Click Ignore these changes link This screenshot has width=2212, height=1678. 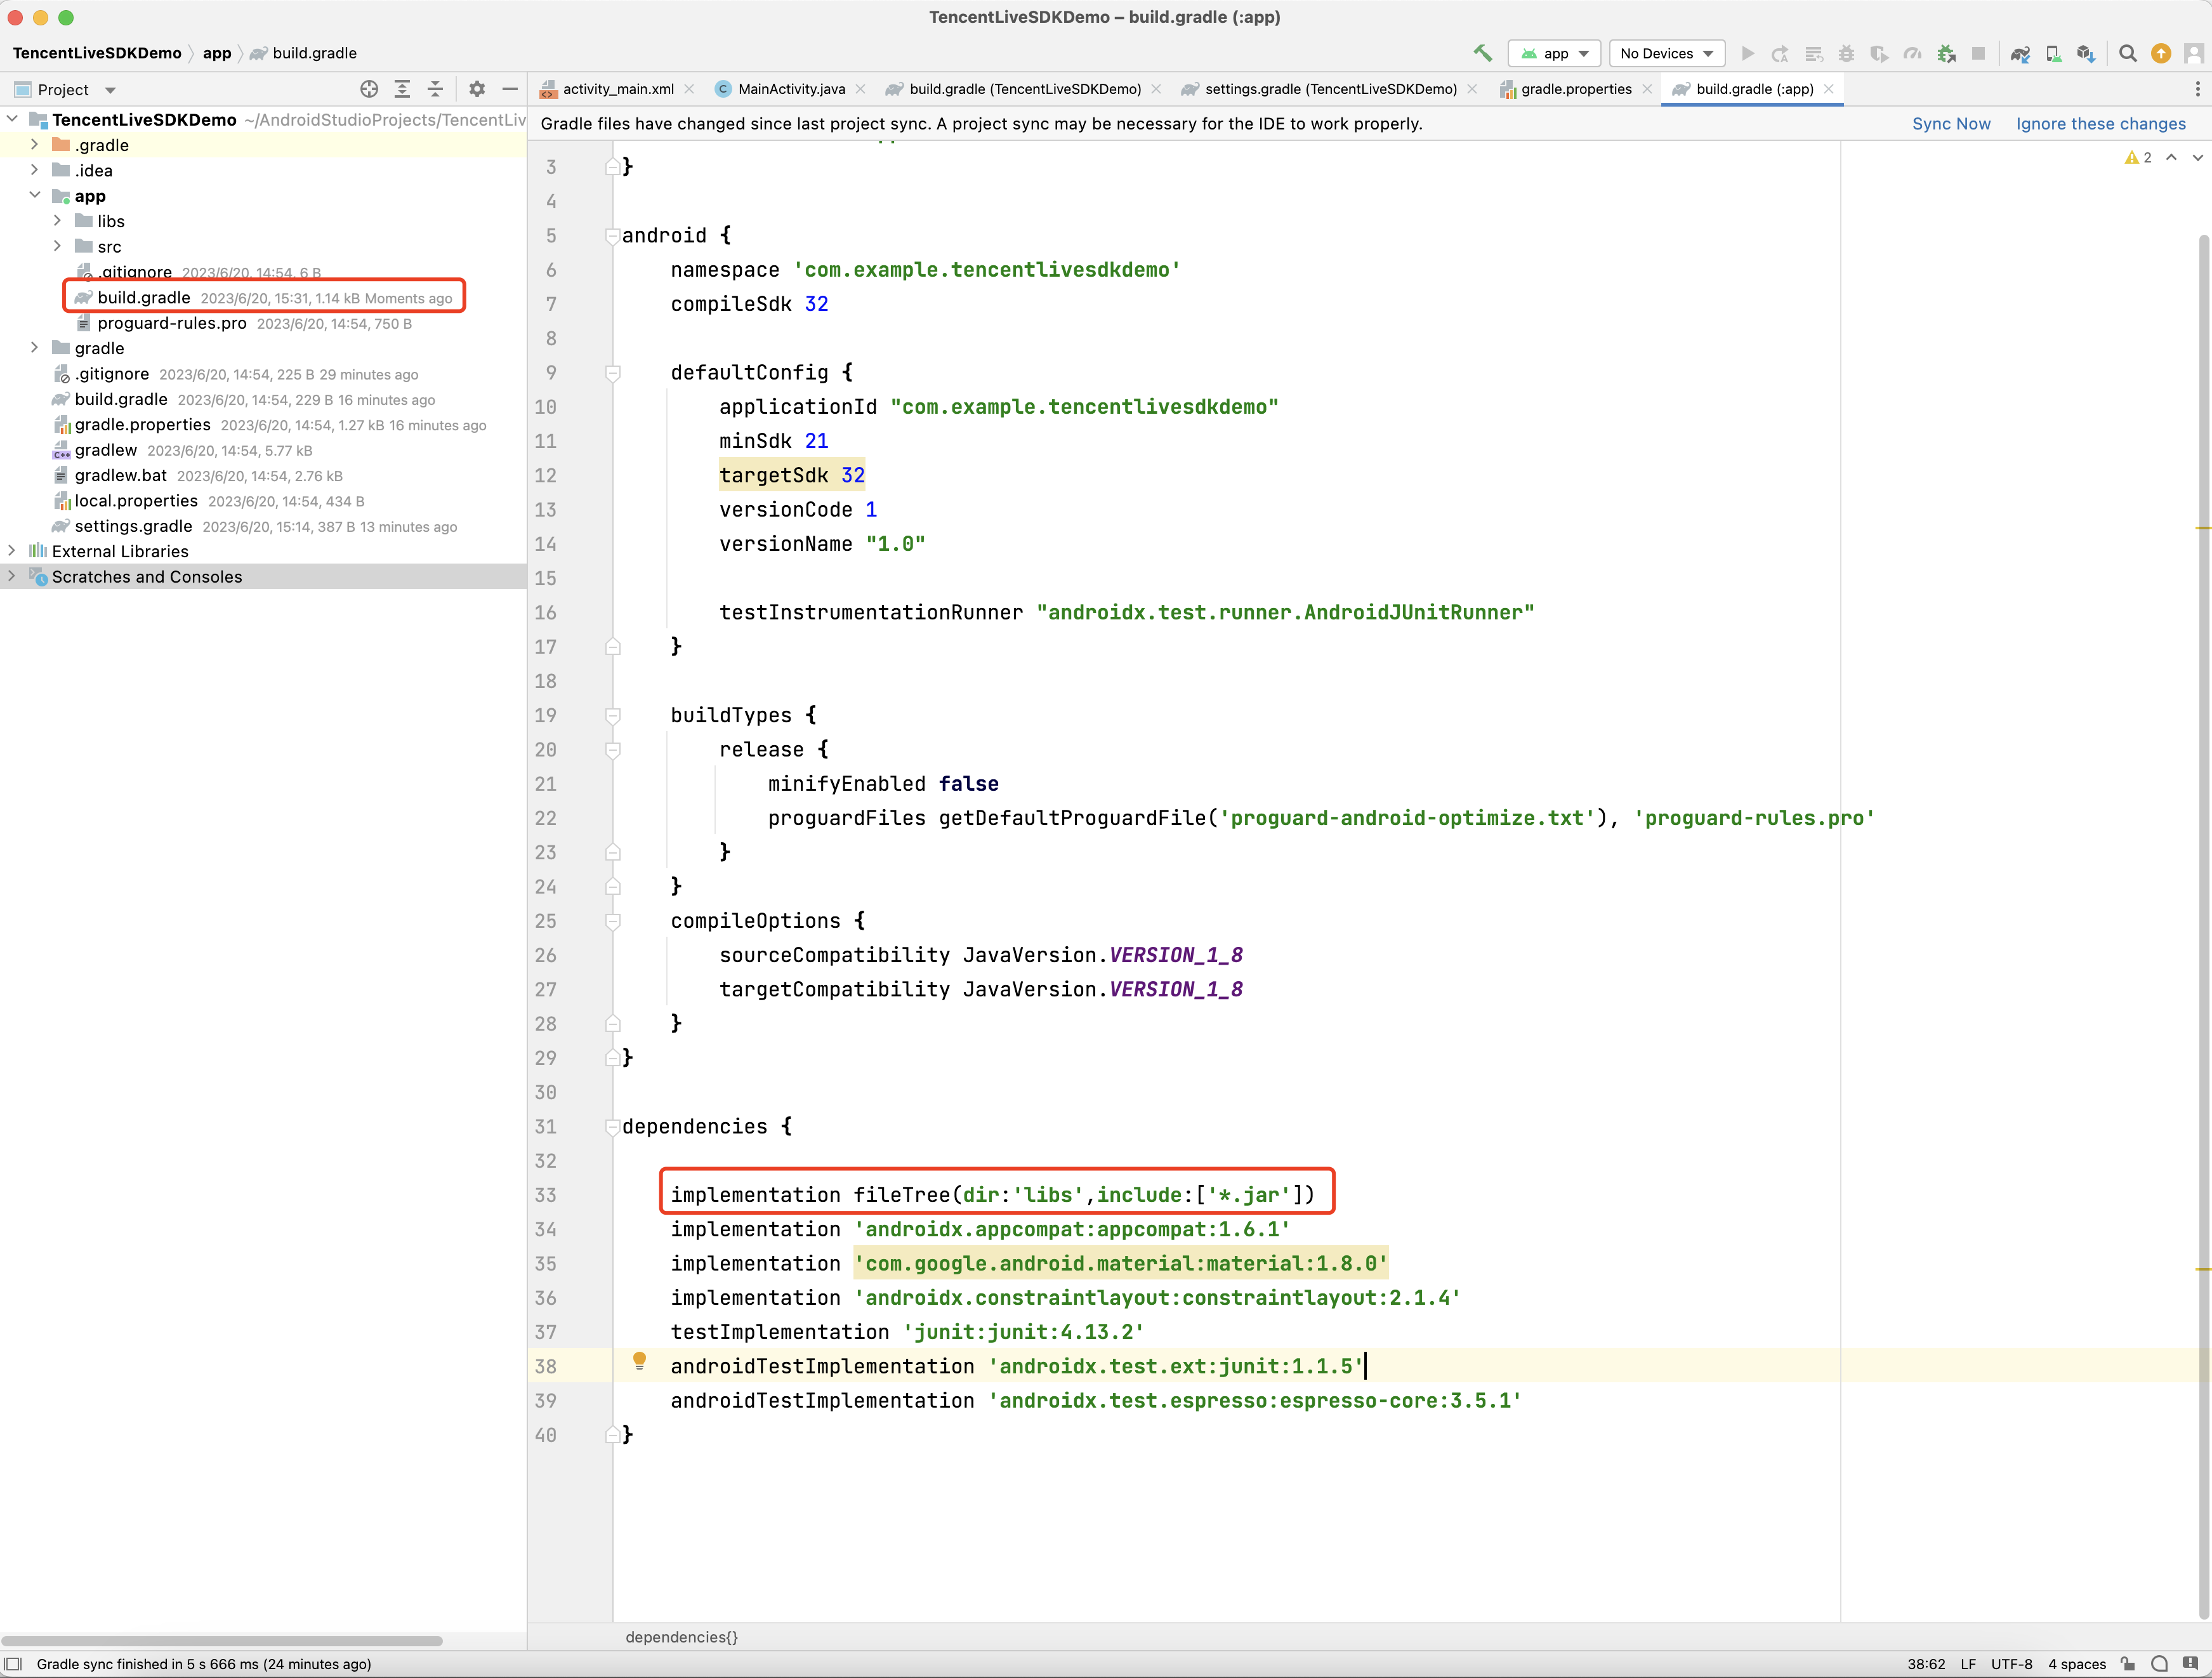tap(2100, 124)
